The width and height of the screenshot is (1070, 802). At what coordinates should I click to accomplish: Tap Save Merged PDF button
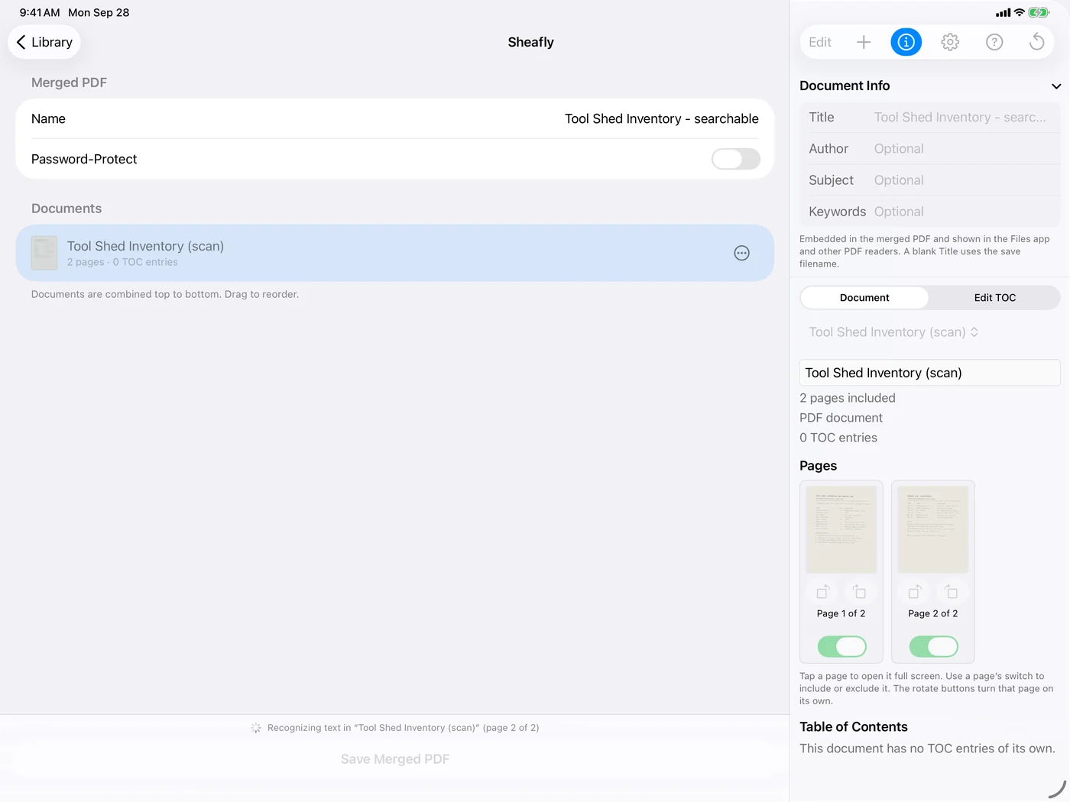pyautogui.click(x=395, y=759)
